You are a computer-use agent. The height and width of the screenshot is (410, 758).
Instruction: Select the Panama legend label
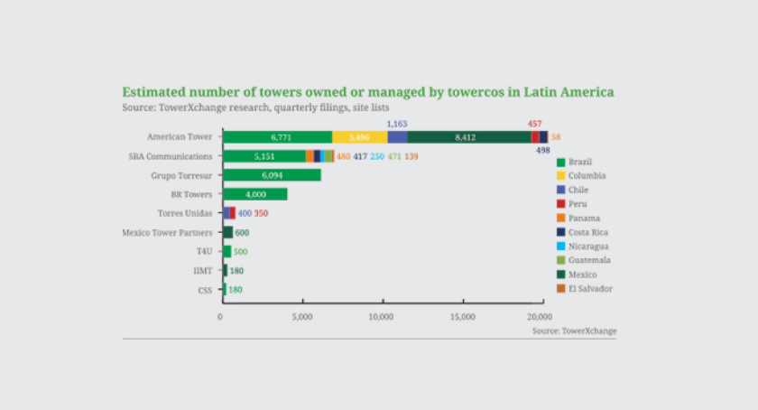(x=584, y=219)
